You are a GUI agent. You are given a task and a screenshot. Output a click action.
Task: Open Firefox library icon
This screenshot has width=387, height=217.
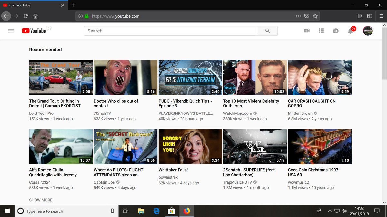(x=360, y=16)
